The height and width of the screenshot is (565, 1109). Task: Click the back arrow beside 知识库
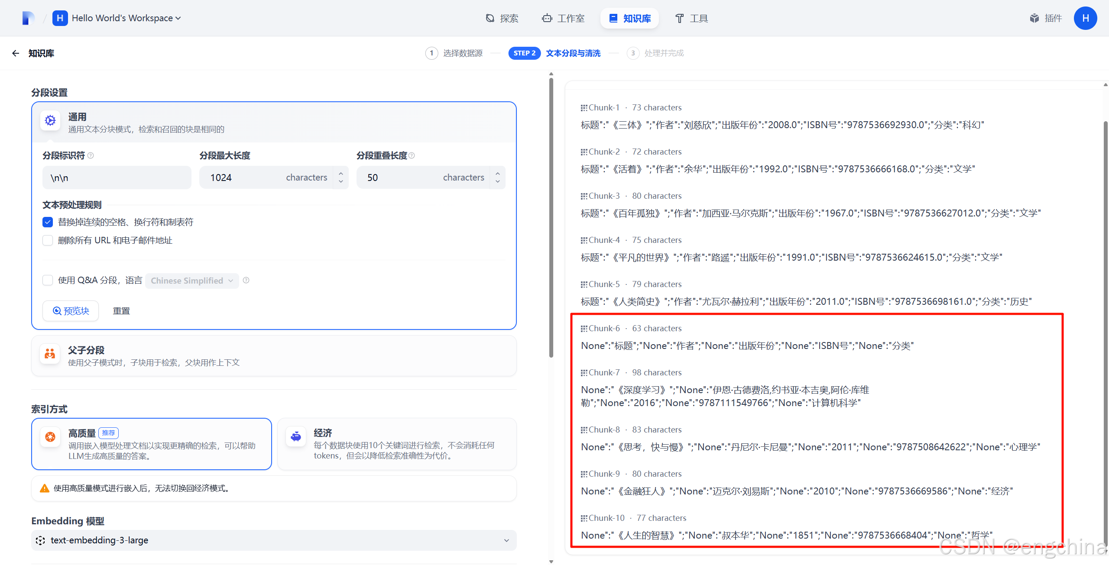(x=16, y=53)
